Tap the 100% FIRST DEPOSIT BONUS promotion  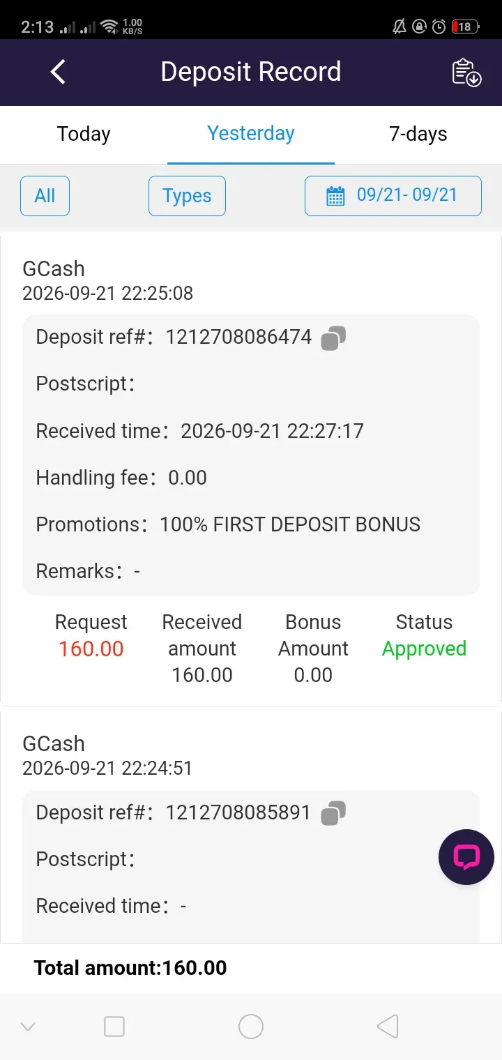coord(290,524)
